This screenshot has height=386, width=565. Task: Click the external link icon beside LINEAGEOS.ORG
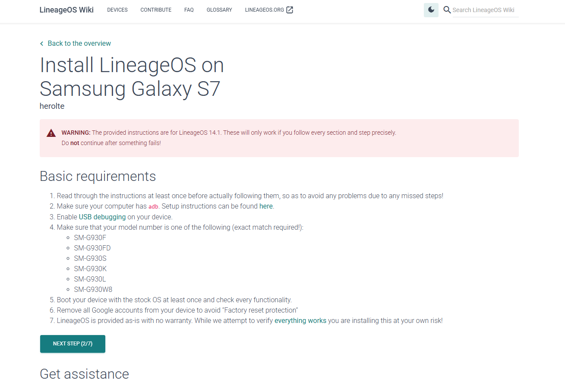tap(290, 10)
